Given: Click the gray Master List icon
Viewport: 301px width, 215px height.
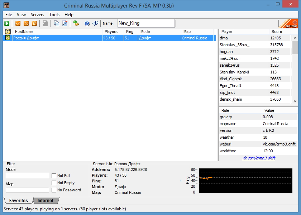Looking at the screenshot, I should point(45,23).
